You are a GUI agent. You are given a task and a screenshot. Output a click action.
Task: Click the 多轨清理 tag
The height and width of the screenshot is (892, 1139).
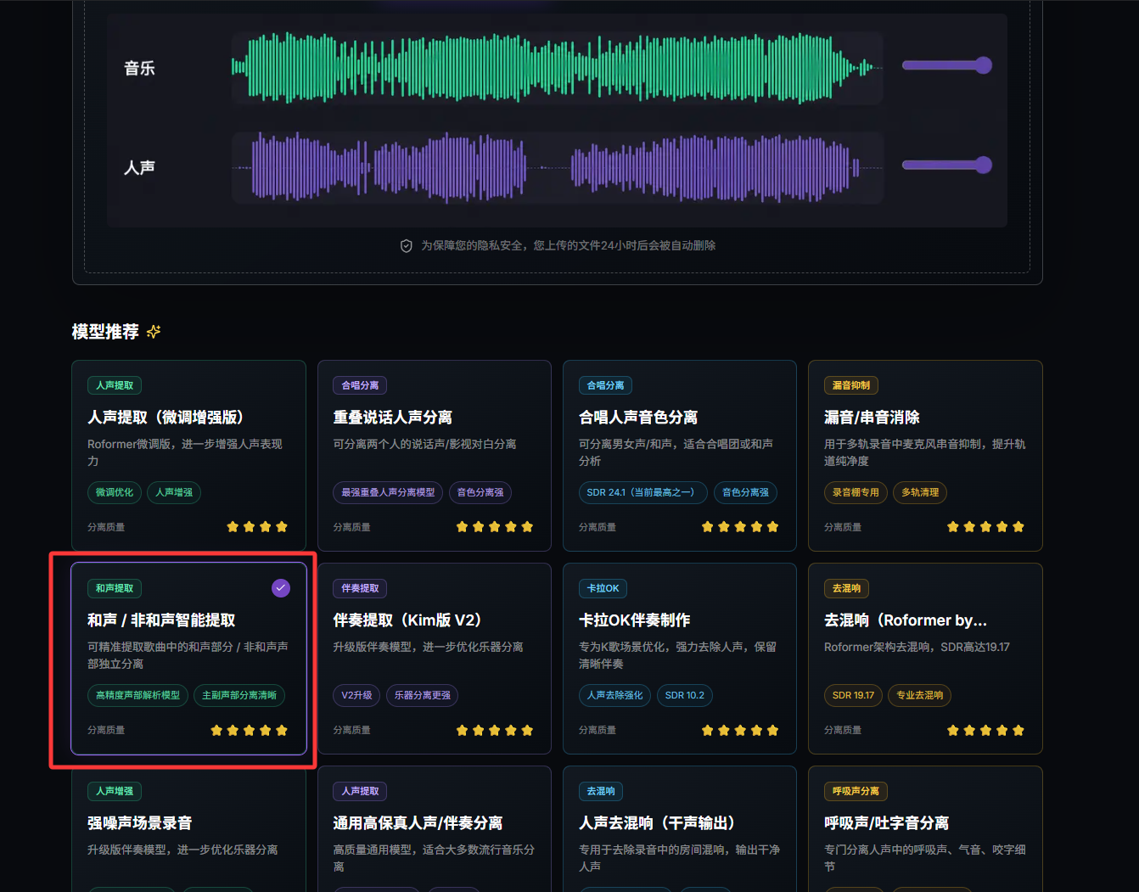point(920,492)
